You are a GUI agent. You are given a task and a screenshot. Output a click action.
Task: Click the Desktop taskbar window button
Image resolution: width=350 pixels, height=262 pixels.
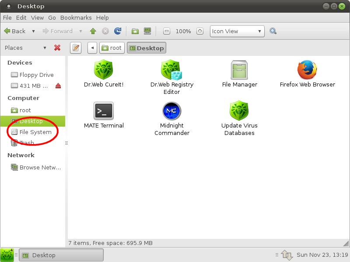[61, 255]
